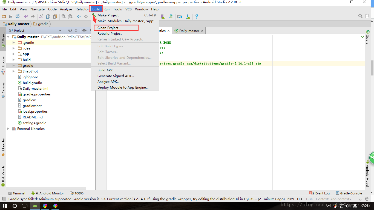
Task: Click the Find magnifier toolbar icon
Action: click(x=64, y=16)
